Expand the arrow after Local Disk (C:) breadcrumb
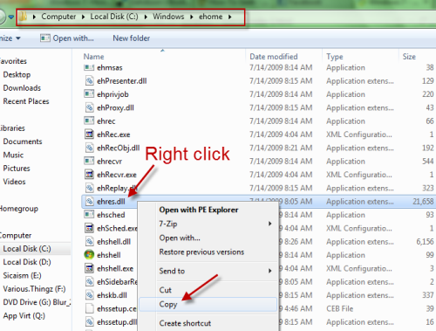 click(x=146, y=17)
